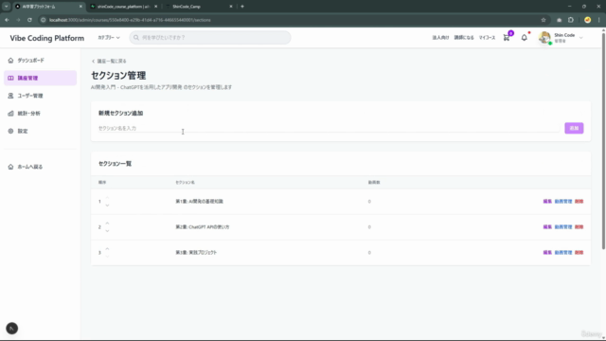
Task: Go back in browser history
Action: click(7, 20)
